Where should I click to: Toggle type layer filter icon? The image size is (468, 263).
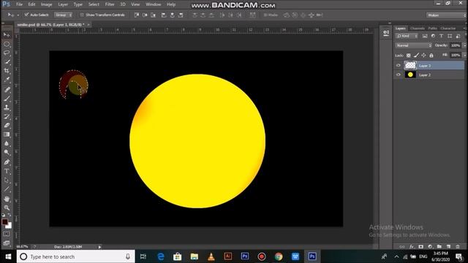441,36
